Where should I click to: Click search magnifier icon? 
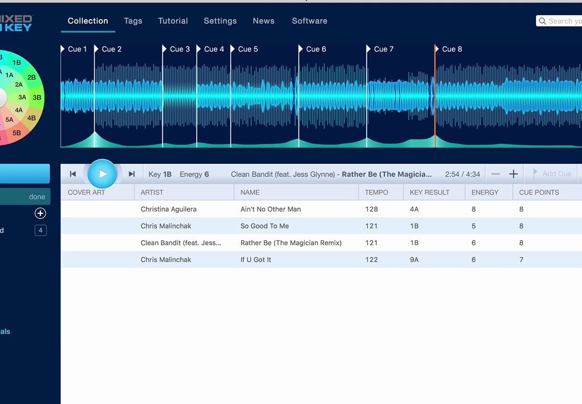tap(542, 21)
